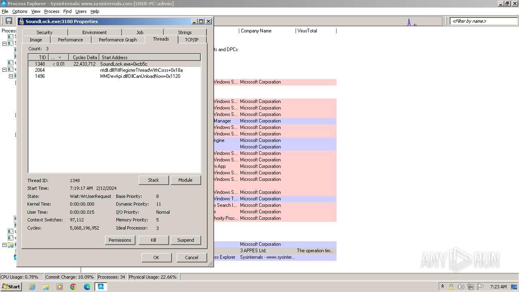Collapse the bottom tree node with folder icon
Screen dimensions: 519x292
click(x=4, y=245)
